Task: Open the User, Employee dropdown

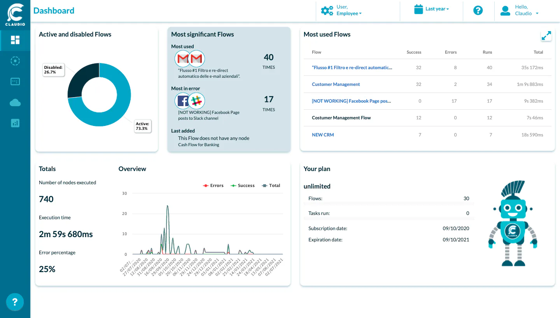Action: point(349,10)
